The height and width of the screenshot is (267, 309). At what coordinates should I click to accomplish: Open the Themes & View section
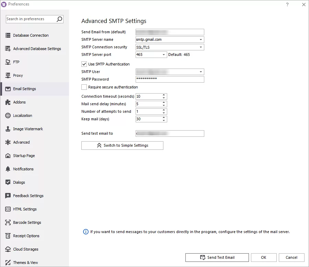[8, 263]
